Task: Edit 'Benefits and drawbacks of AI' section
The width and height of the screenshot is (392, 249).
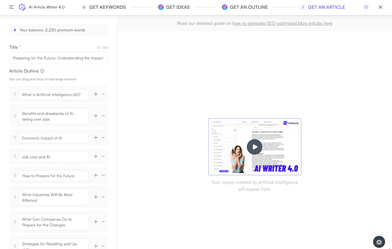Action: tap(53, 116)
